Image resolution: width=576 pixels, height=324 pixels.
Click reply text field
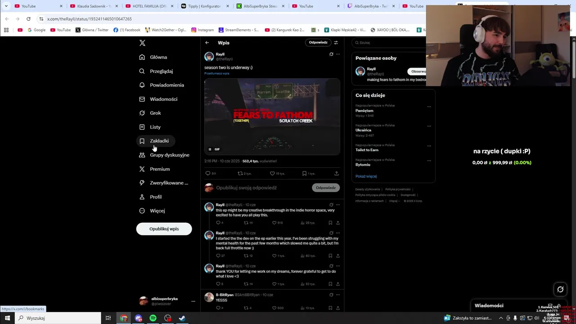coord(262,188)
